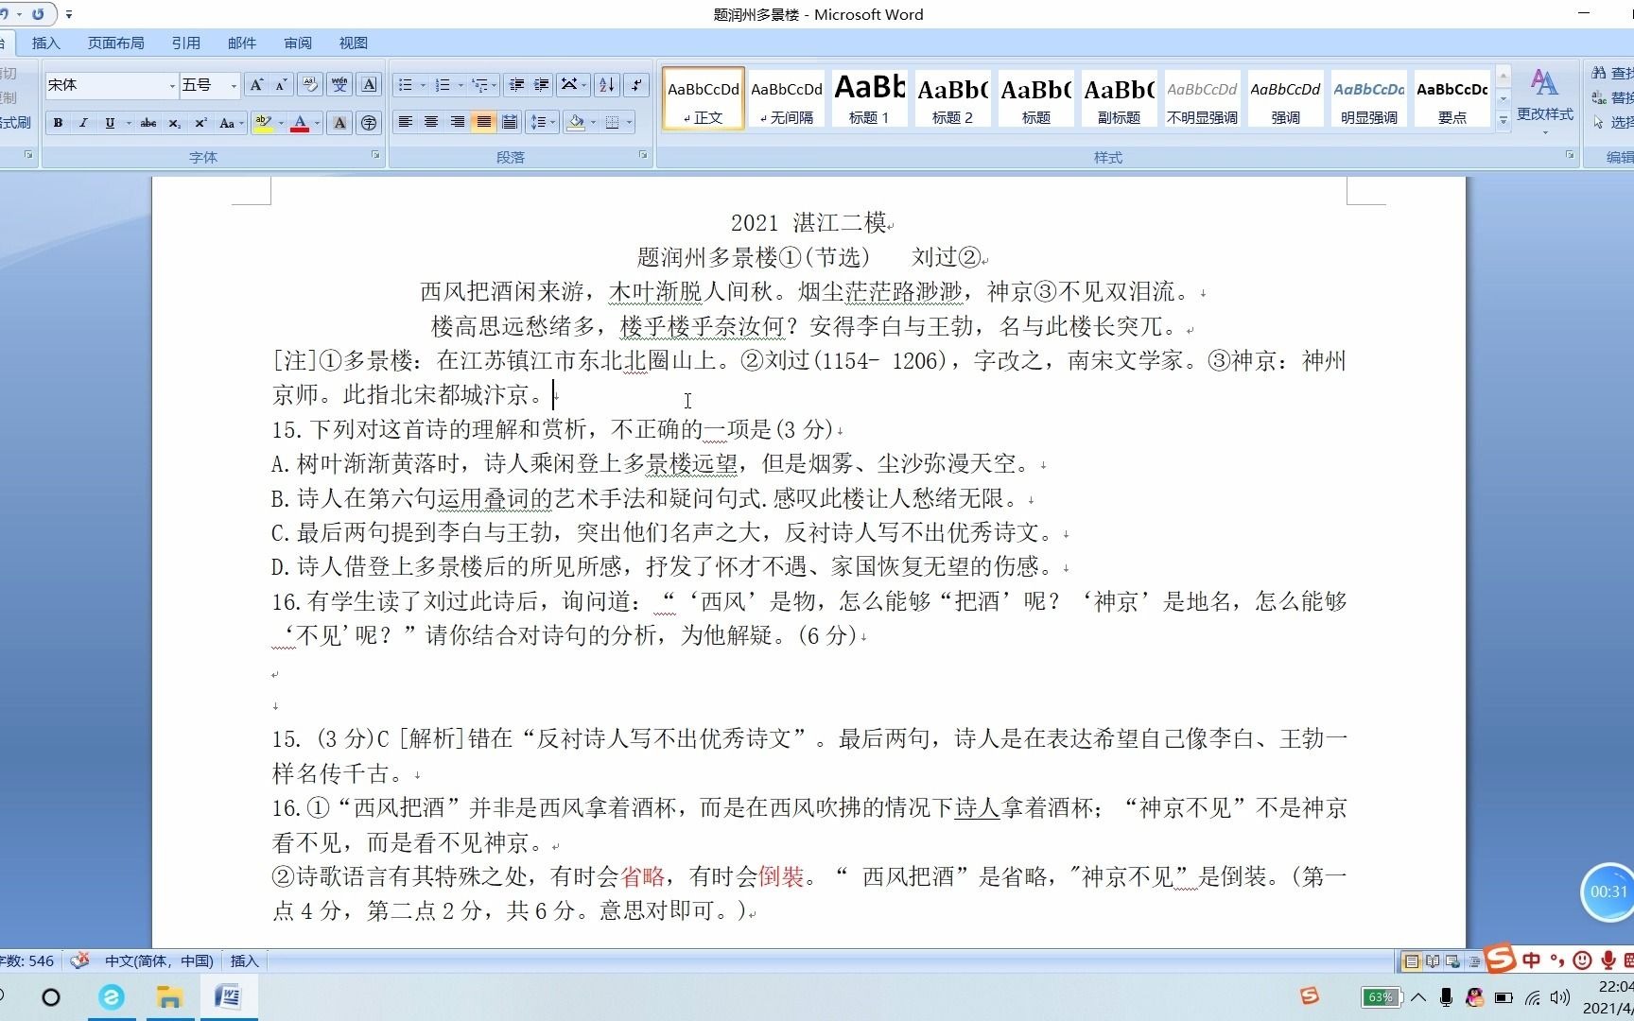This screenshot has width=1634, height=1021.
Task: Toggle Print Layout view button
Action: point(1412,961)
